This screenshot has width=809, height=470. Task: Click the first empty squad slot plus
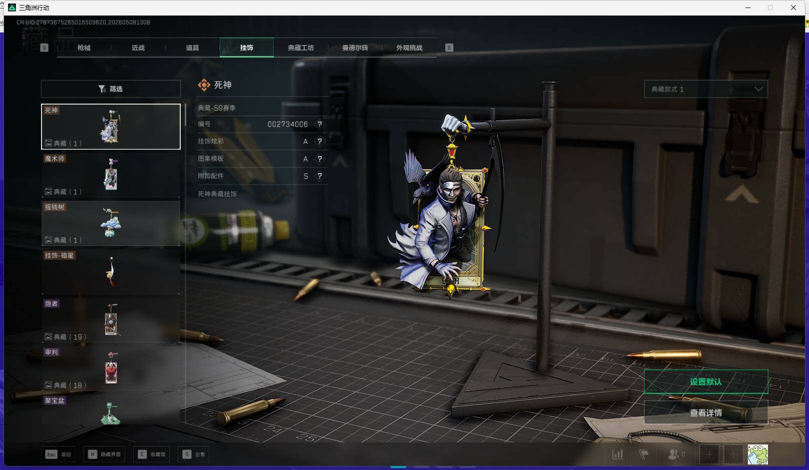[x=709, y=454]
